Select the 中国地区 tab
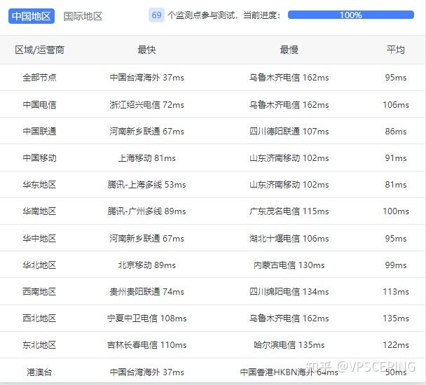The height and width of the screenshot is (385, 426). tap(32, 16)
